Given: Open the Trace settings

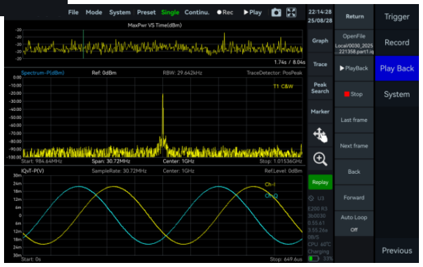Looking at the screenshot, I should pyautogui.click(x=320, y=64).
